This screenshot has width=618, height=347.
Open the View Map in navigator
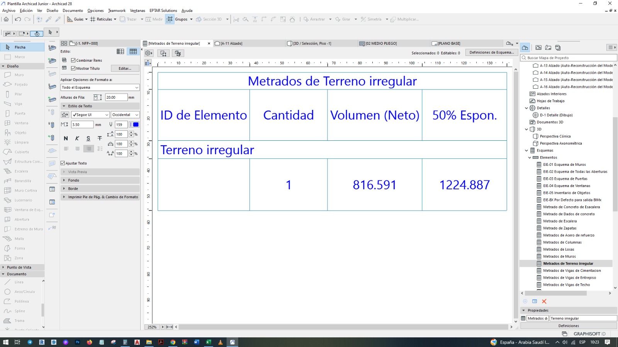point(538,48)
